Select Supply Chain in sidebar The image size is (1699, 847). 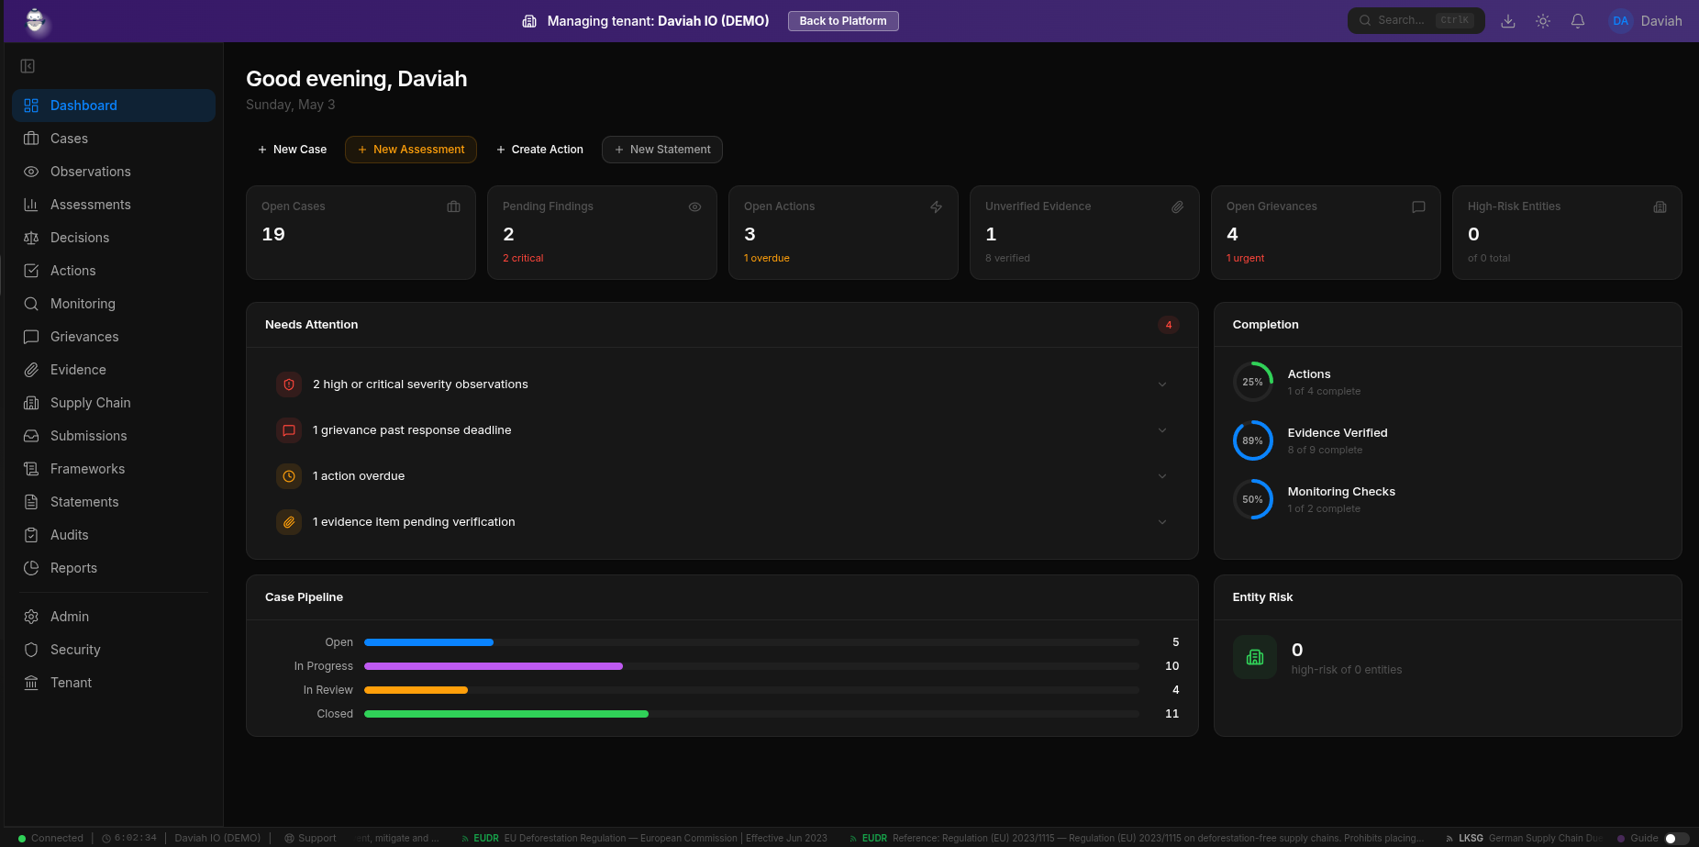coord(114,403)
